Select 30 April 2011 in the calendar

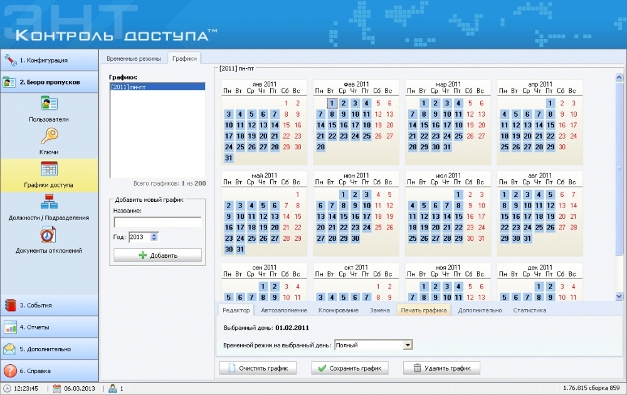coord(562,147)
